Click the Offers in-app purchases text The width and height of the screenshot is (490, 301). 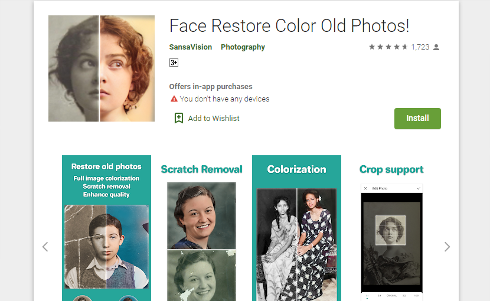click(211, 87)
